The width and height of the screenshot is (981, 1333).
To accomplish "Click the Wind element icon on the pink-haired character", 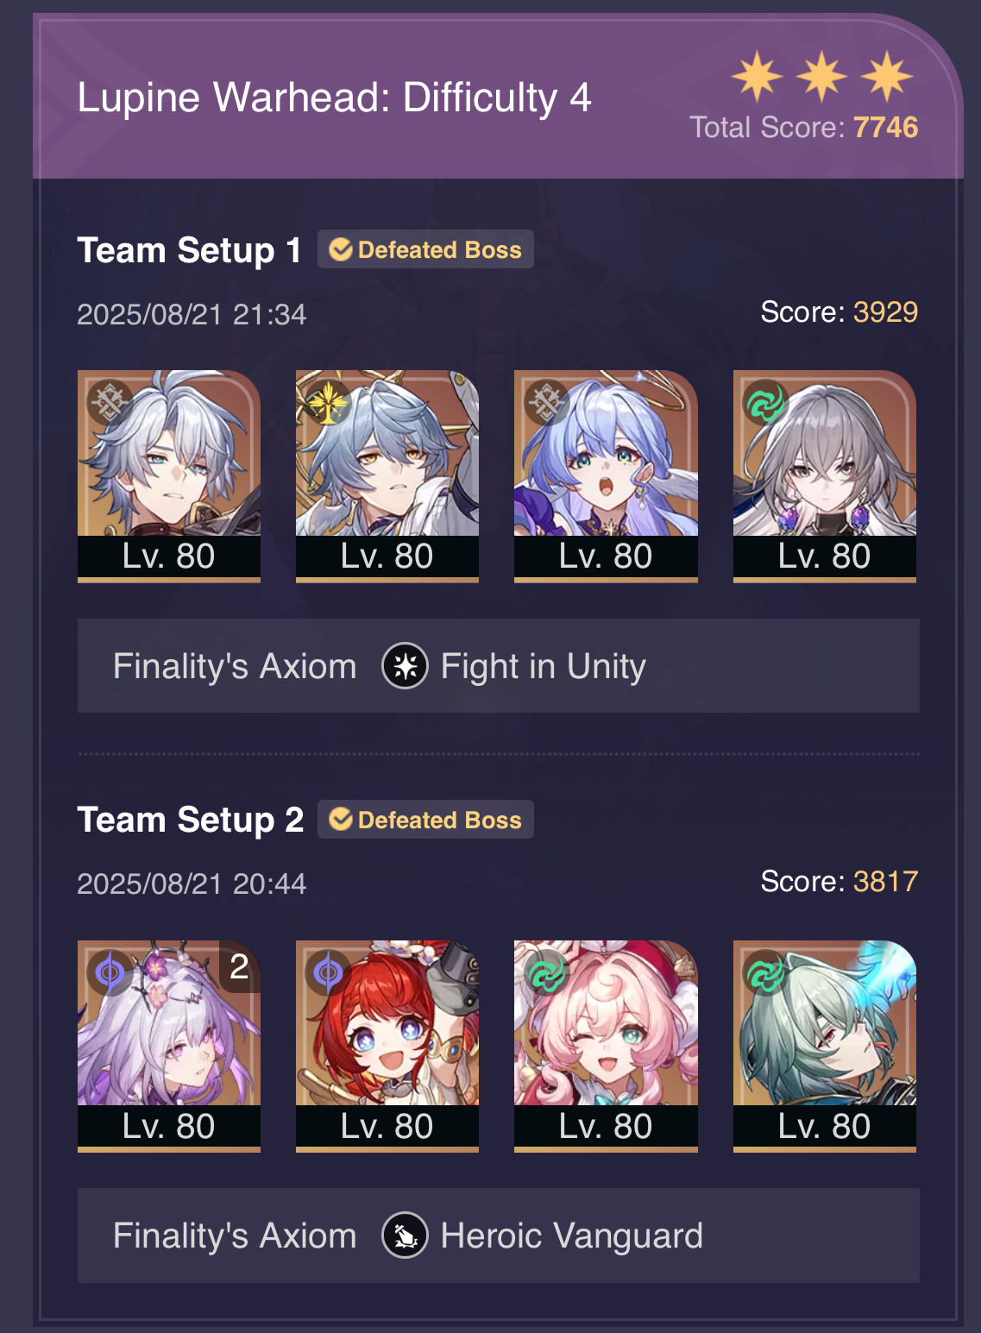I will pyautogui.click(x=546, y=972).
